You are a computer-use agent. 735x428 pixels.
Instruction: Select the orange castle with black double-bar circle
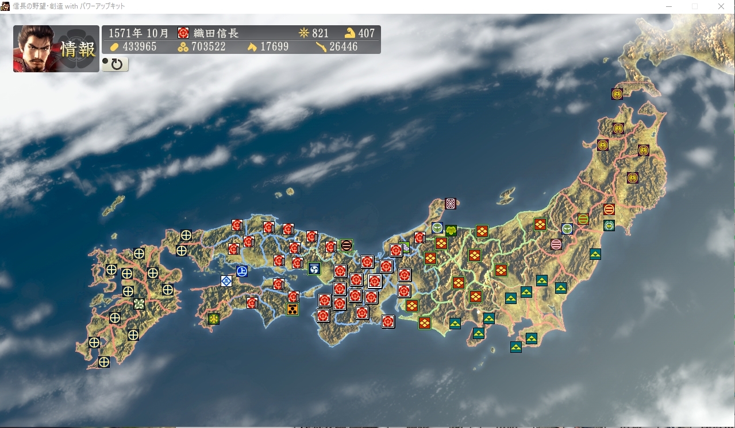347,245
